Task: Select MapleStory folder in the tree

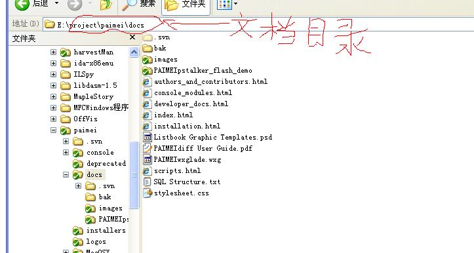Action: click(x=93, y=97)
